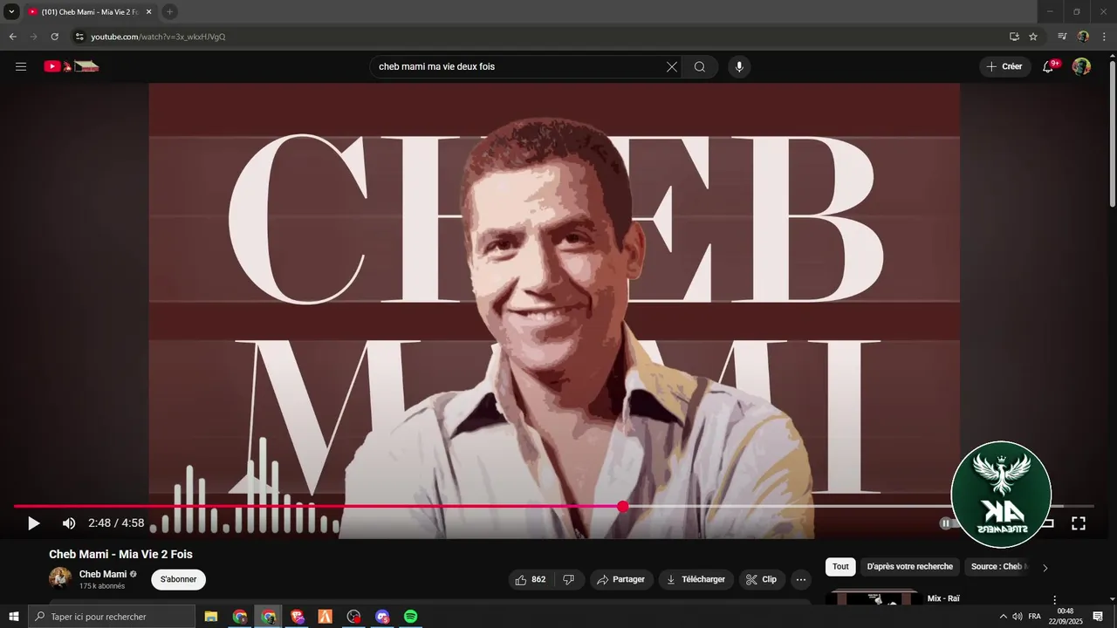
Task: Mute the video volume speaker
Action: tap(69, 523)
